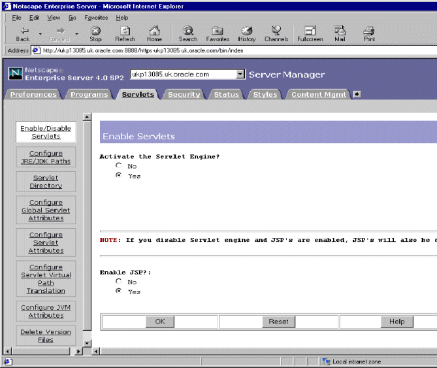Viewport: 437px width, 368px height.
Task: Open the Edit menu
Action: (x=34, y=18)
